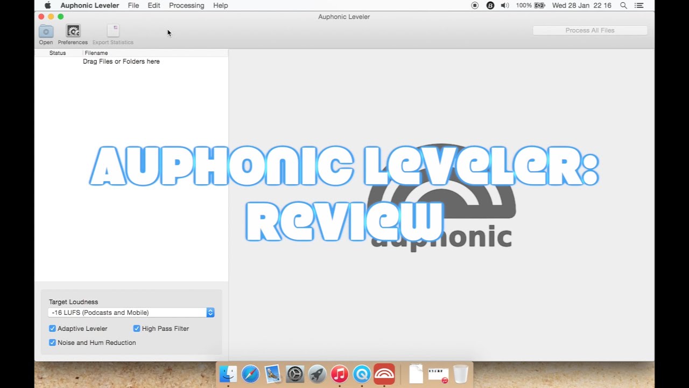Image resolution: width=689 pixels, height=388 pixels.
Task: Open the minimized iTunes window in dock
Action: pyautogui.click(x=438, y=375)
